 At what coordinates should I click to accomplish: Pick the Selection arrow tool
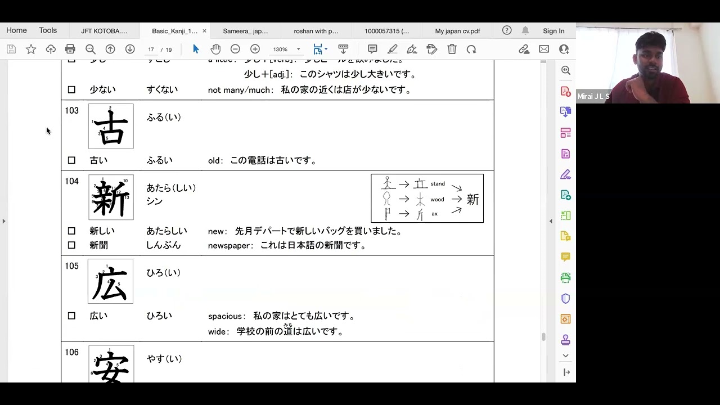pos(196,49)
